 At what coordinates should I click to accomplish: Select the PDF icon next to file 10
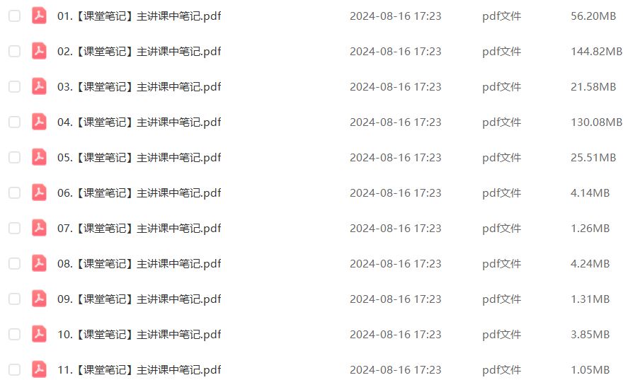click(x=39, y=334)
